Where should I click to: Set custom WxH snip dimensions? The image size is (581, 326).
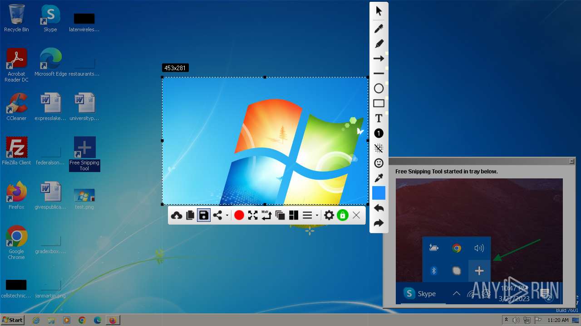266,216
